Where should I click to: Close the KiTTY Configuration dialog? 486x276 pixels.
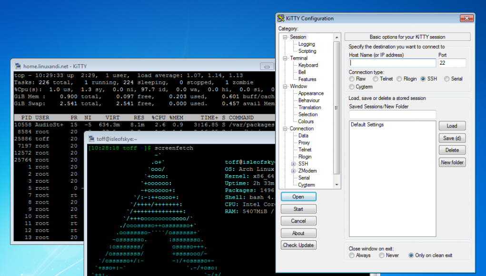click(x=466, y=19)
